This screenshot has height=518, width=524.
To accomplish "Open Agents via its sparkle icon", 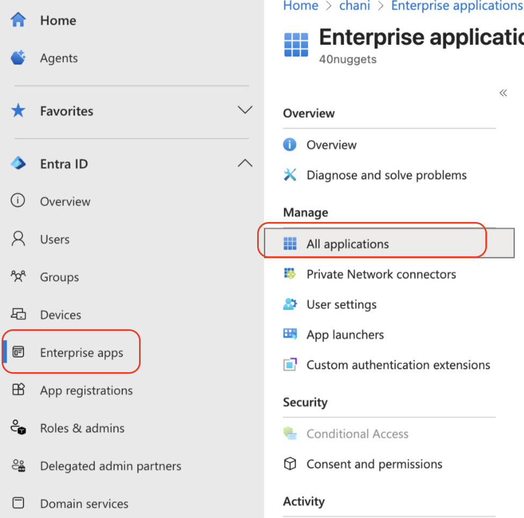I will [x=18, y=58].
